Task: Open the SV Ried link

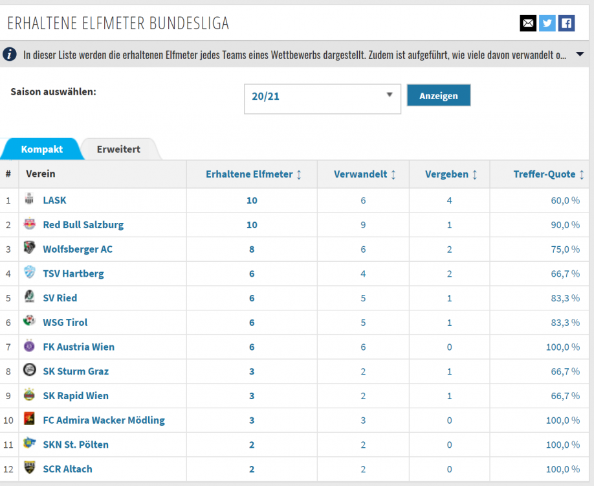Action: click(60, 298)
